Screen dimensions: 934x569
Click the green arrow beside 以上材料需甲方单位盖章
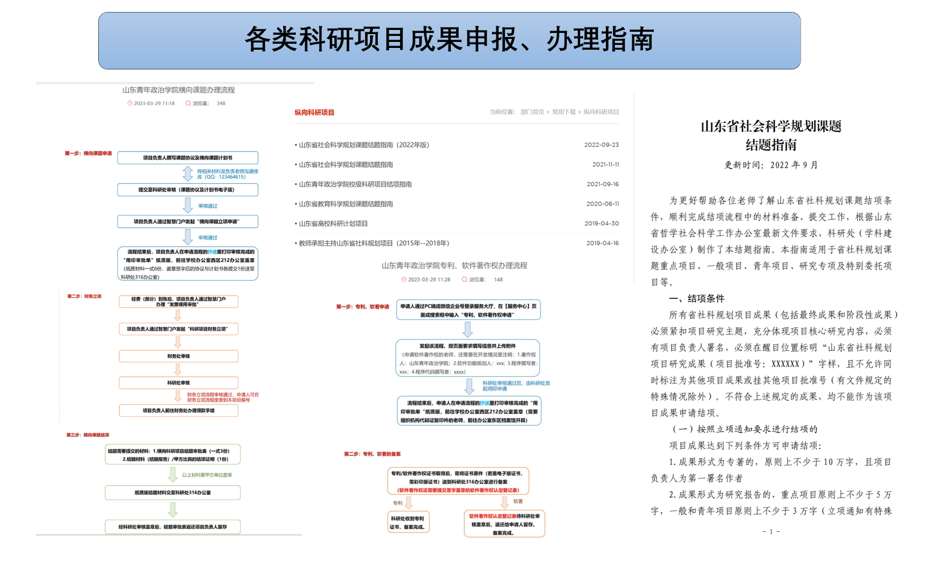pos(172,475)
